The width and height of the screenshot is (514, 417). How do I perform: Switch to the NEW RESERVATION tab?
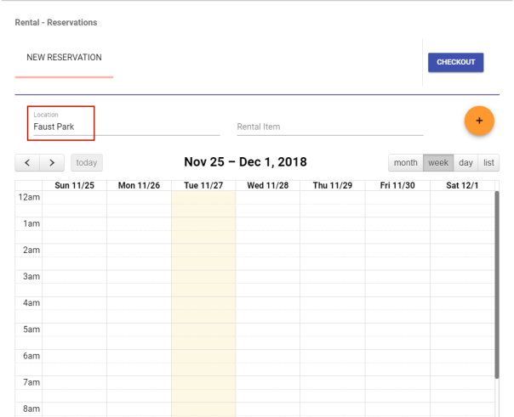click(x=64, y=58)
